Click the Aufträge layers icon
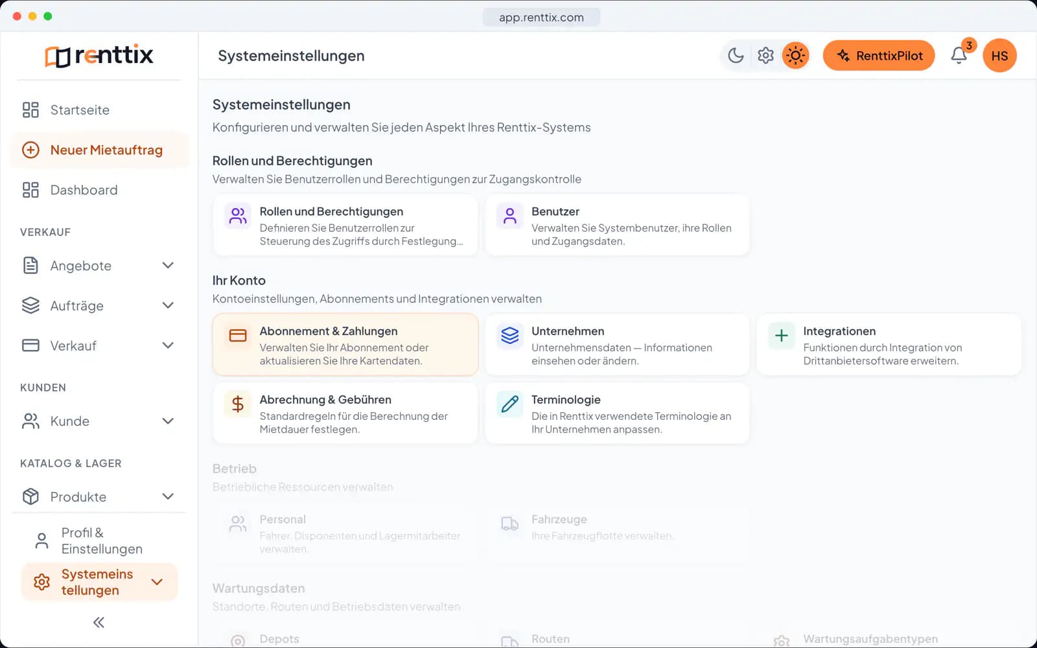The height and width of the screenshot is (648, 1037). (30, 306)
